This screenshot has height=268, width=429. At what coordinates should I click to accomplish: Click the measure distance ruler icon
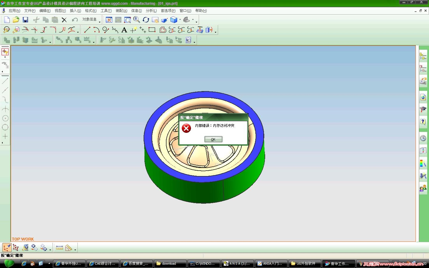coord(59,248)
